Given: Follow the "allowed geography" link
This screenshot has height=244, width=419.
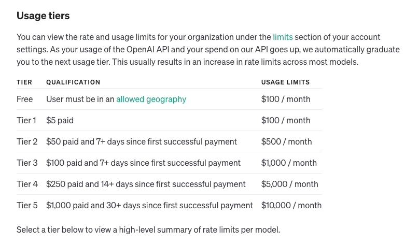Looking at the screenshot, I should pyautogui.click(x=151, y=99).
